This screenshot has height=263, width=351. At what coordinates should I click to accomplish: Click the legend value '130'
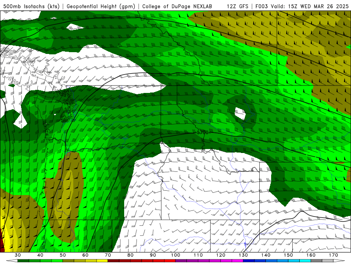tap(244, 255)
